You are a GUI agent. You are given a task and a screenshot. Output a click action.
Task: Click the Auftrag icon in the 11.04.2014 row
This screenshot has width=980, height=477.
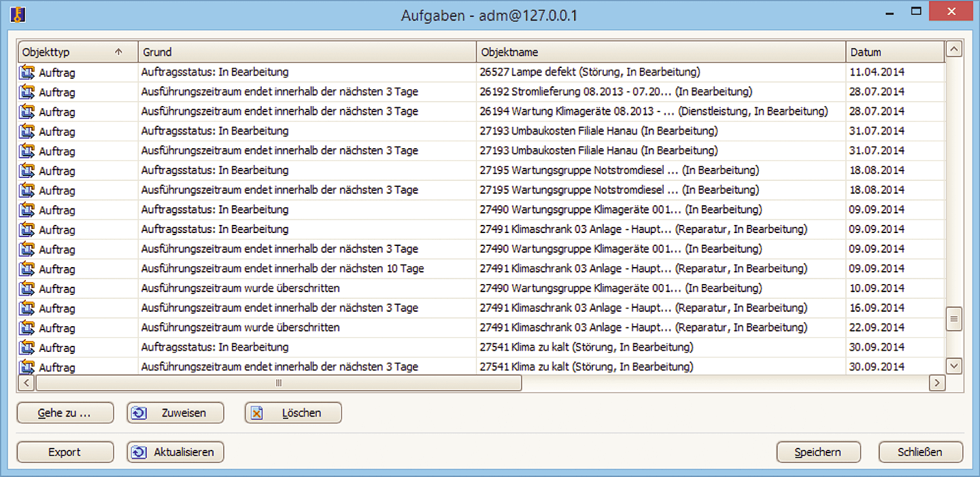click(x=27, y=72)
